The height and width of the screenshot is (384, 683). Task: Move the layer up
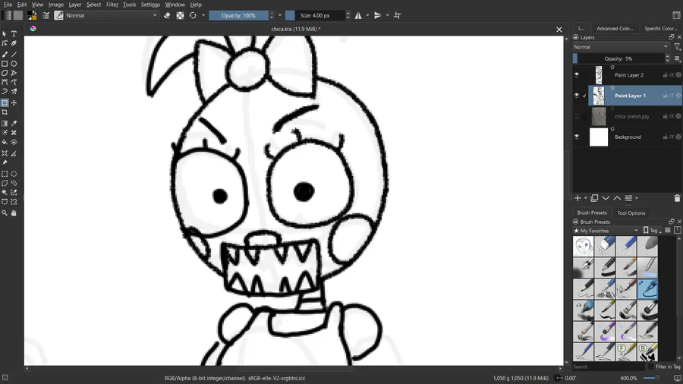617,198
